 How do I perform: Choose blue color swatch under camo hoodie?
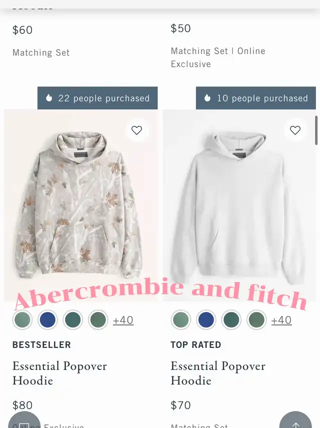[x=47, y=319]
